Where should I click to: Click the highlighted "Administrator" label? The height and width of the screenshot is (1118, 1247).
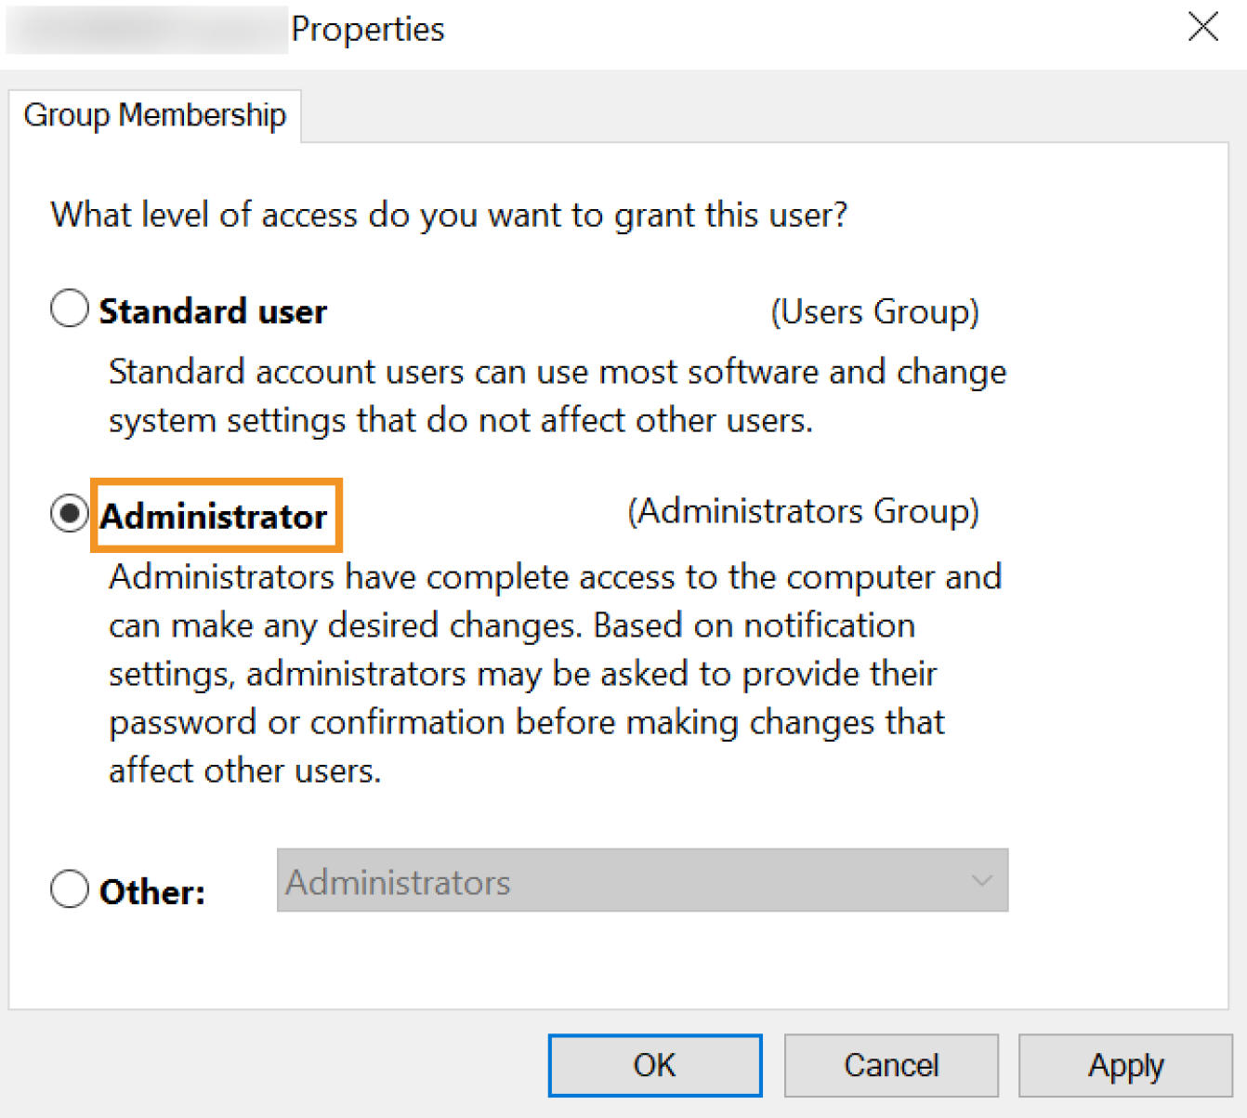pyautogui.click(x=215, y=517)
